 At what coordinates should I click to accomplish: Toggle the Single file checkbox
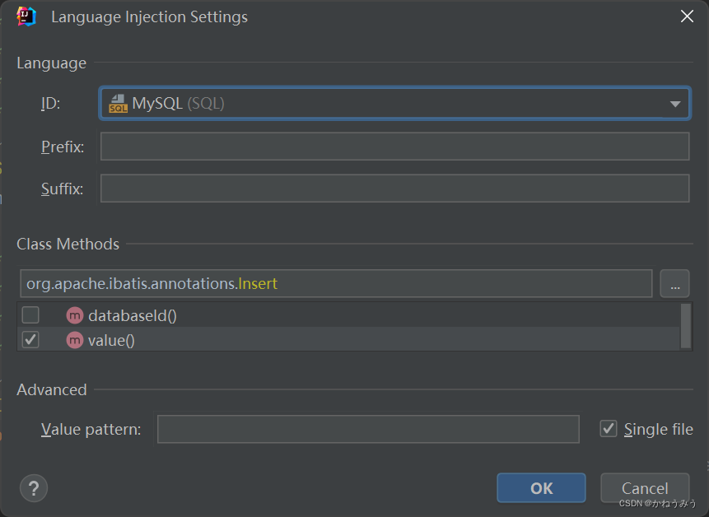(x=609, y=428)
